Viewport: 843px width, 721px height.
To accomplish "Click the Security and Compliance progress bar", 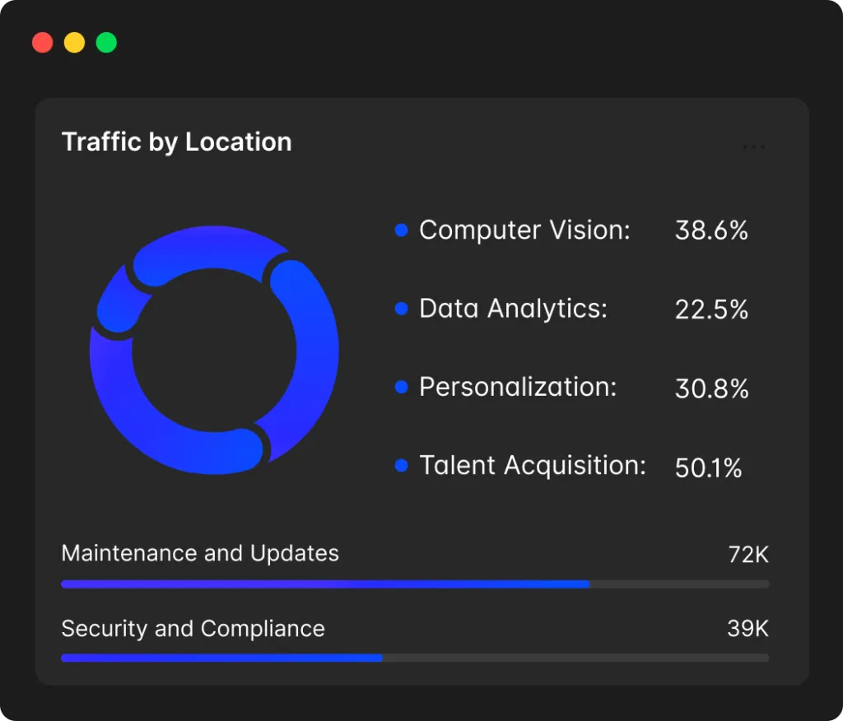I will click(x=415, y=658).
